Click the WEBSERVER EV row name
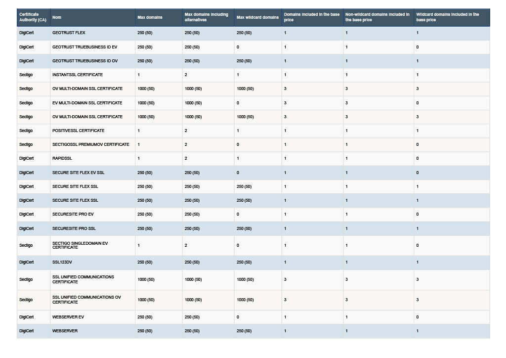Screen dimensions: 506x358 pyautogui.click(x=68, y=317)
